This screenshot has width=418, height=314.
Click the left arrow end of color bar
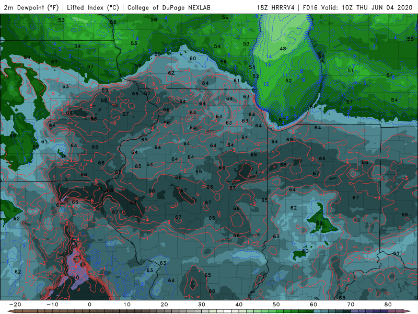(10, 311)
